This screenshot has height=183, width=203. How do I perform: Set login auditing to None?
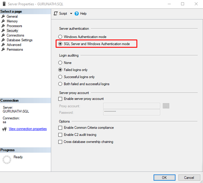65,63
